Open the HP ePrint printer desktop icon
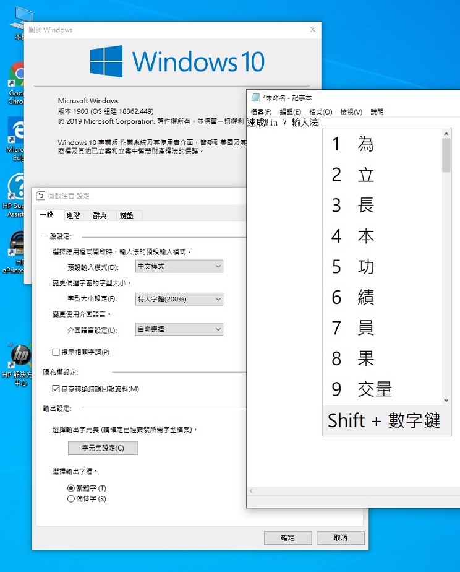This screenshot has width=460, height=572. pyautogui.click(x=14, y=253)
